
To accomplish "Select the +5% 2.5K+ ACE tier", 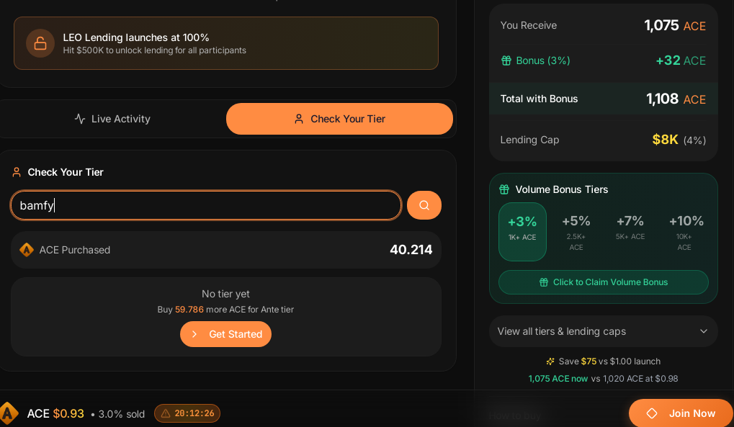I will coord(576,231).
